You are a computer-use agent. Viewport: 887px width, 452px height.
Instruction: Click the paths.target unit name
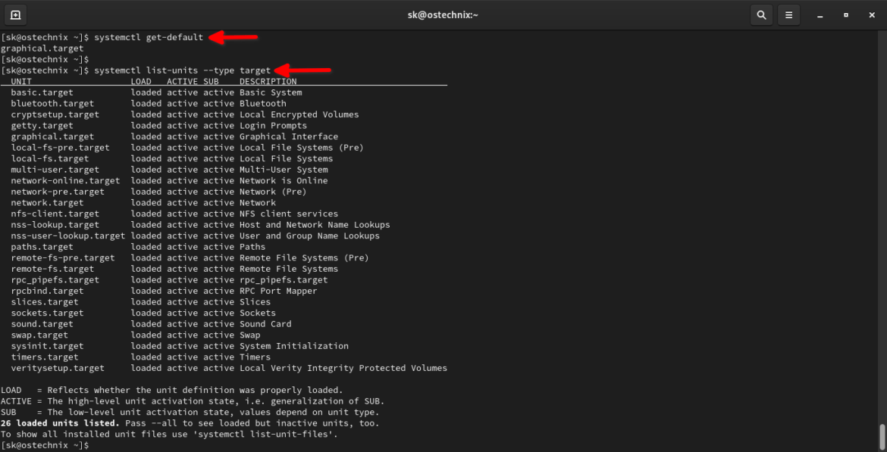click(42, 247)
